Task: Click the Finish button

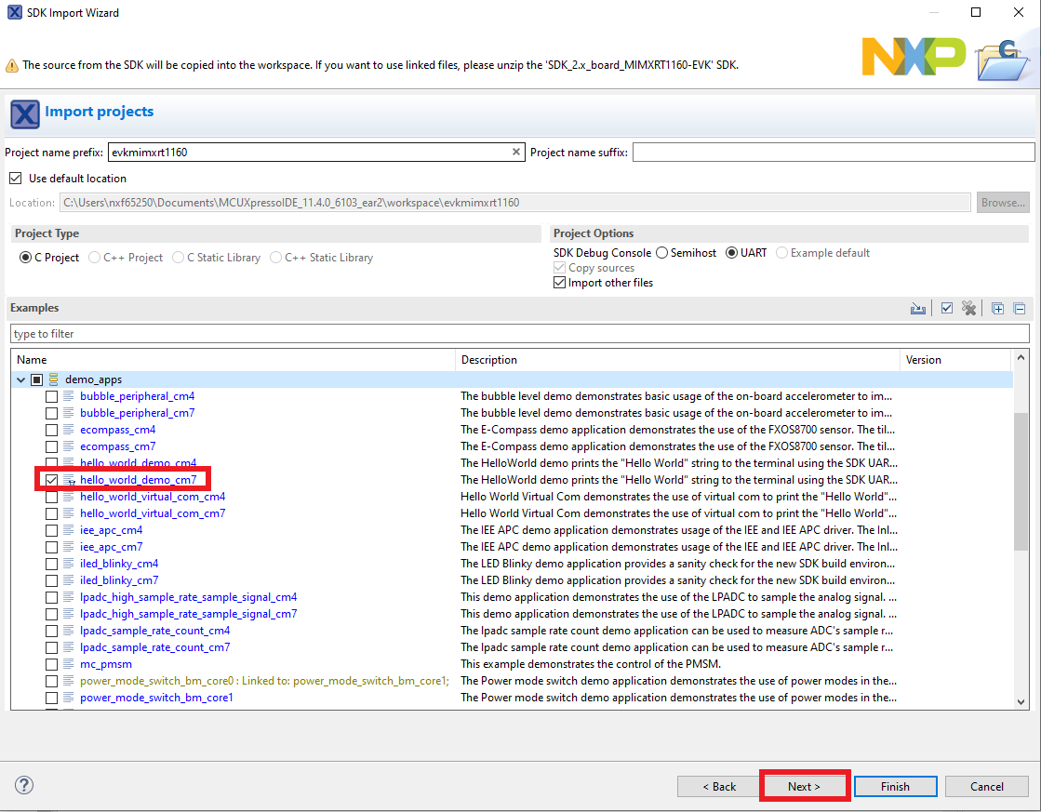Action: coord(895,787)
